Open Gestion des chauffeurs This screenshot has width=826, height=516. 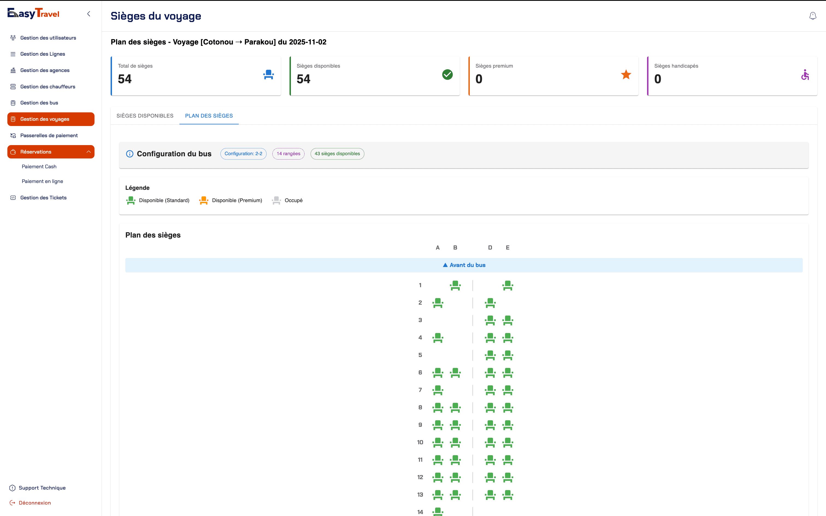51,87
